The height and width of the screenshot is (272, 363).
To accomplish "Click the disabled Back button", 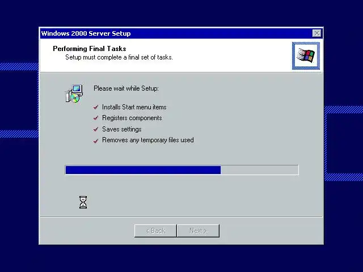I will point(155,231).
